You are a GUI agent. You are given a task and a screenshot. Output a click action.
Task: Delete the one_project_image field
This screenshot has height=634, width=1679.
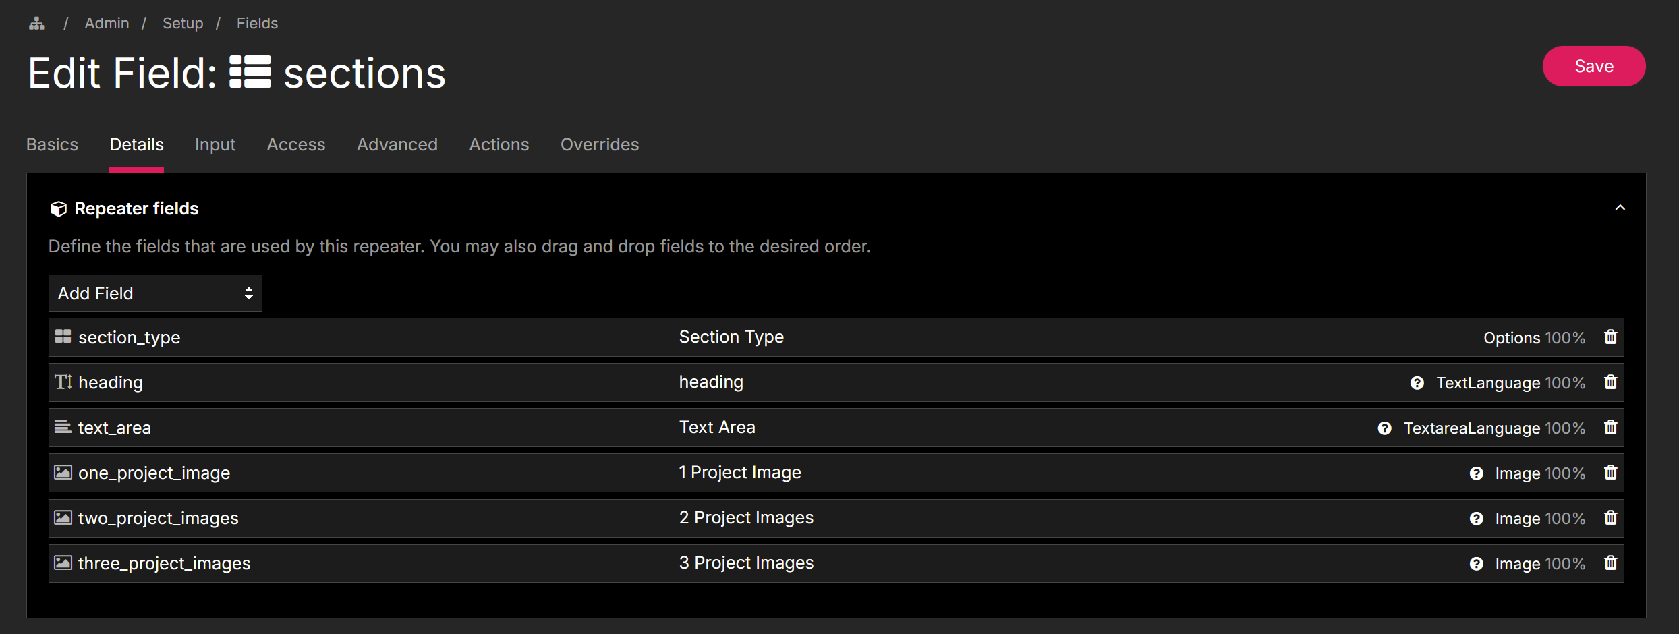click(x=1610, y=473)
